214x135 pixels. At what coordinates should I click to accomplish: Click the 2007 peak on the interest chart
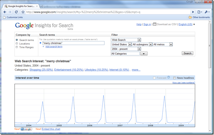(x=134, y=93)
